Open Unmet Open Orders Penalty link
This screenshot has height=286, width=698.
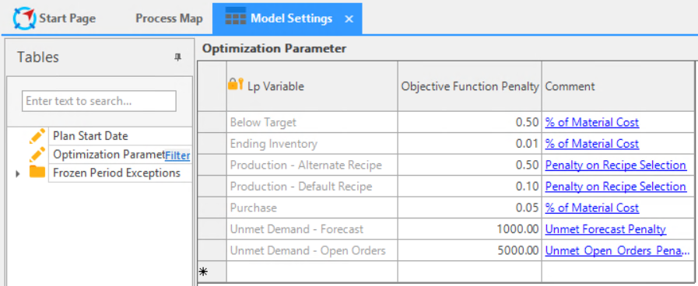tap(617, 250)
